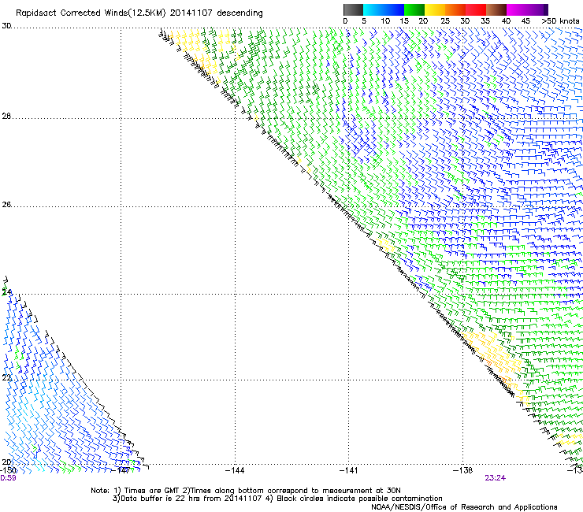The image size is (583, 512).
Task: Select the purple 45-50 knots legend swatch
Action: click(x=537, y=9)
